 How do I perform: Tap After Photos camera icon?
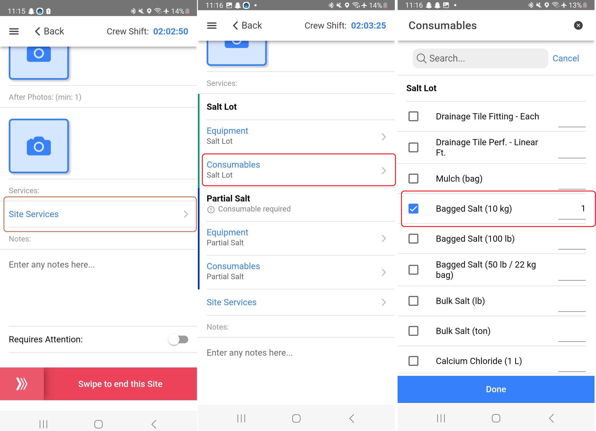pos(39,146)
